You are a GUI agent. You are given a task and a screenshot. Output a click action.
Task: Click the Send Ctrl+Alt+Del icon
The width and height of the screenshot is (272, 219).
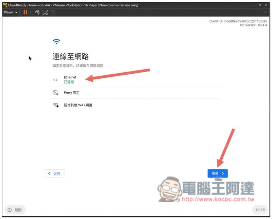[37, 12]
